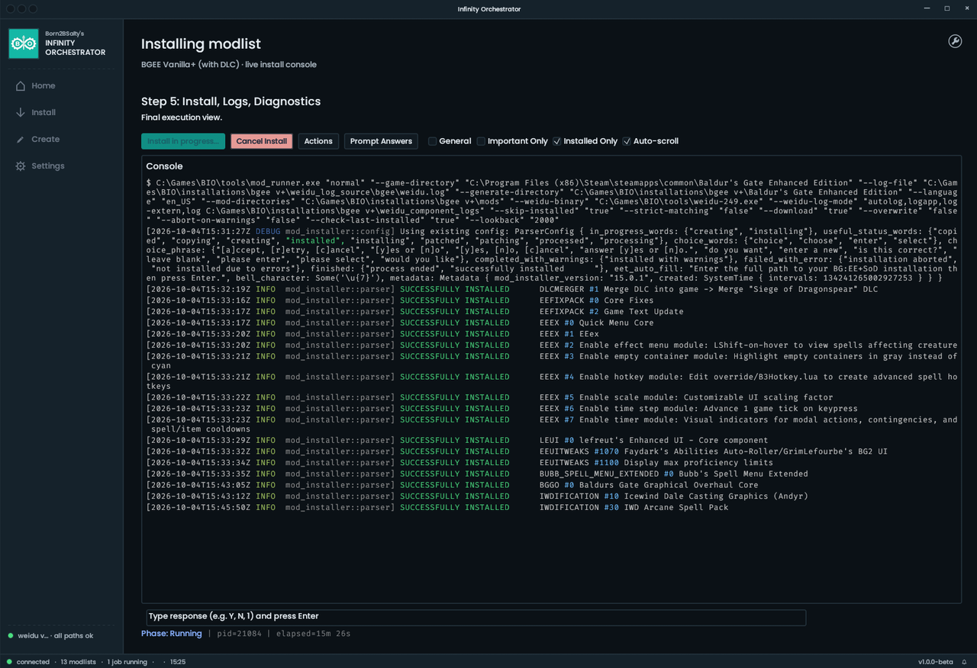Toggle the General checkbox
Image resolution: width=977 pixels, height=668 pixels.
pos(432,141)
